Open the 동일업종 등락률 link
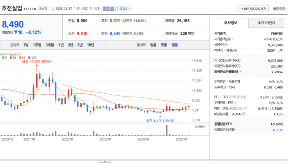Screen dimensions: 291x164 [x=225, y=130]
